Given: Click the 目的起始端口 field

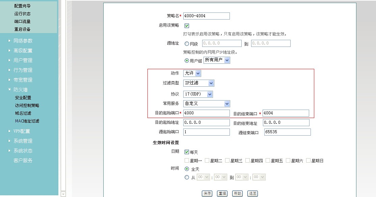Looking at the screenshot, I should (x=207, y=113).
